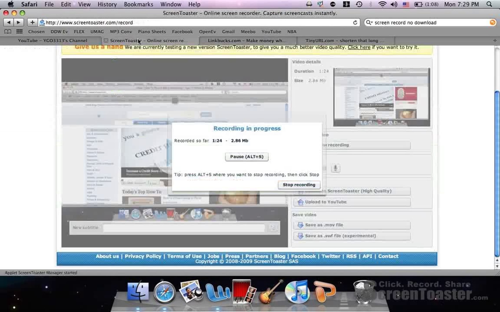This screenshot has width=500, height=312.
Task: Open GarageBand guitar icon in Dock
Action: pos(271,291)
